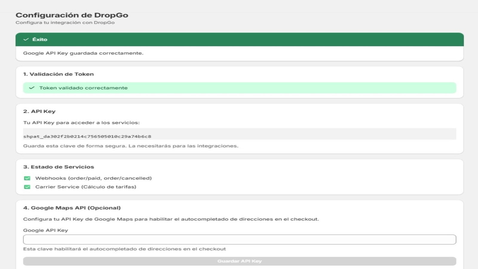Viewport: 478px width, 269px height.
Task: Click the '2. API Key' heading
Action: point(39,111)
